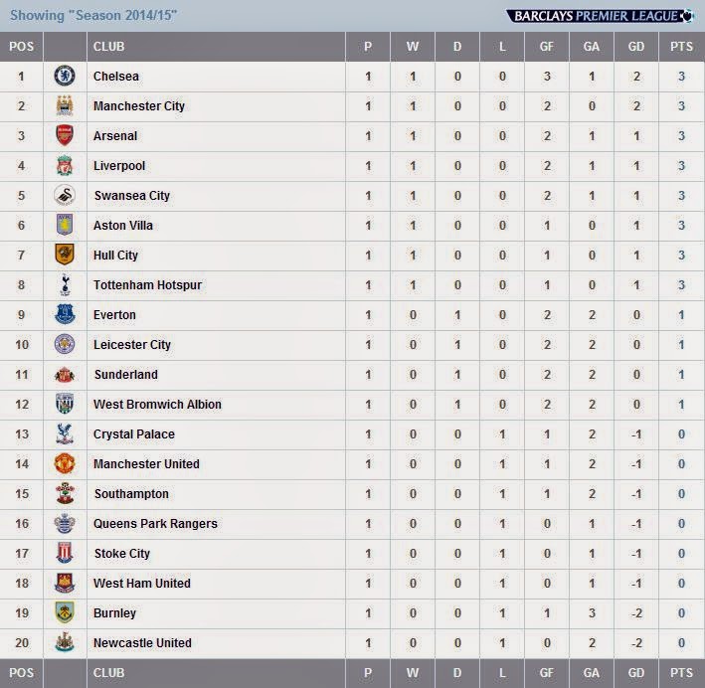Image resolution: width=705 pixels, height=688 pixels.
Task: Click the Chelsea club crest
Action: [65, 76]
